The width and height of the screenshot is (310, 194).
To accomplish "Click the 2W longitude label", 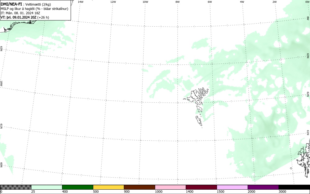I will pos(274,2).
